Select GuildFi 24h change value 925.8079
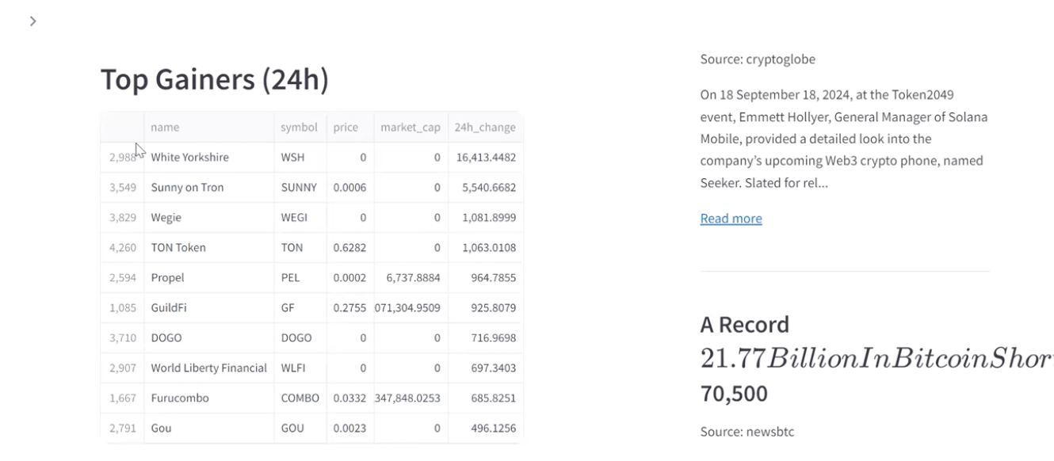1054x461 pixels. pos(493,308)
